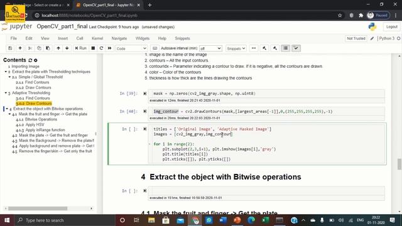Viewport: 402px width, 226px height.
Task: Click the Windows Start button
Action: pyautogui.click(x=7, y=220)
